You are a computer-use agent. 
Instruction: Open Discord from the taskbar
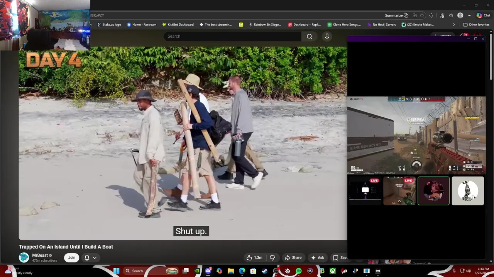click(208, 271)
